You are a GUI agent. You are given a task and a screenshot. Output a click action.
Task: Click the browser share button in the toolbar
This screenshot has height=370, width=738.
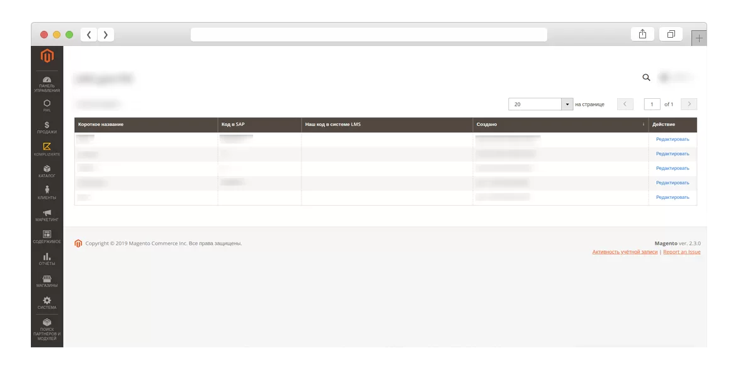tap(642, 35)
